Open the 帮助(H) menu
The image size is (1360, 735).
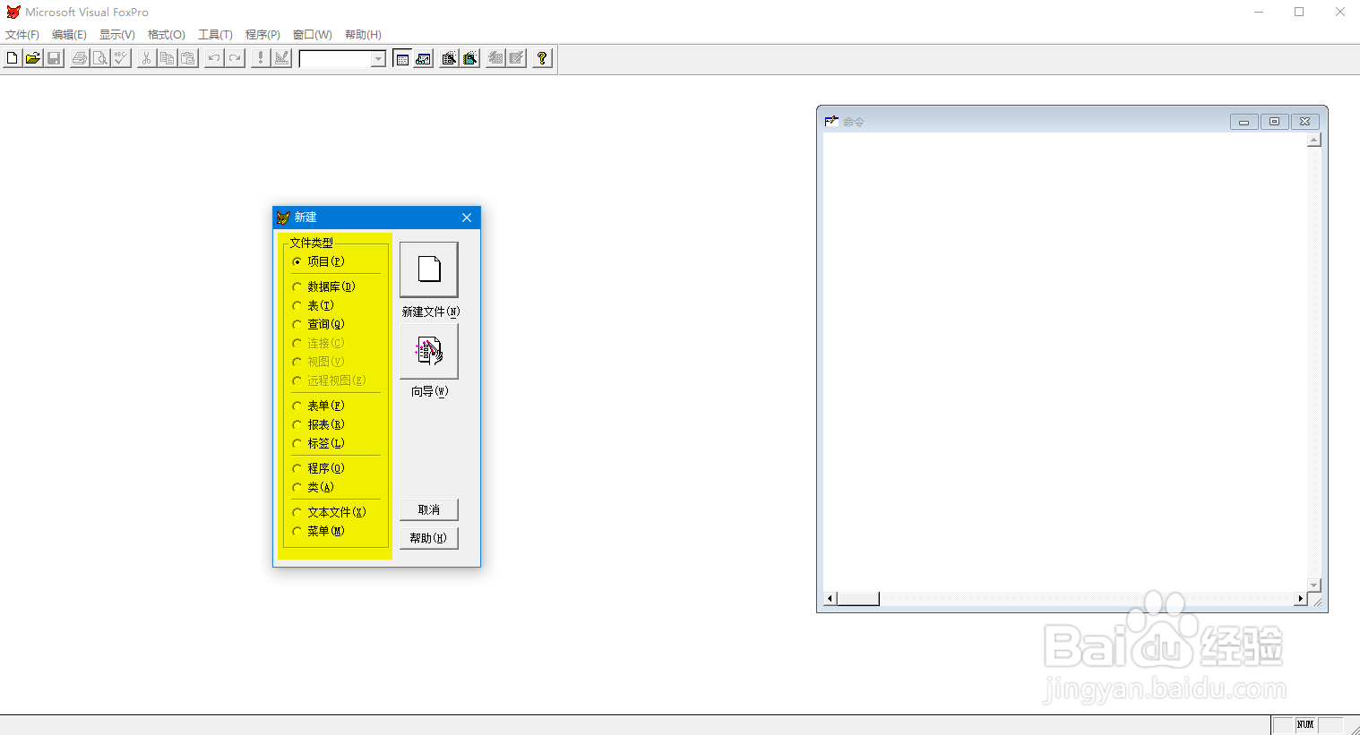pyautogui.click(x=363, y=35)
